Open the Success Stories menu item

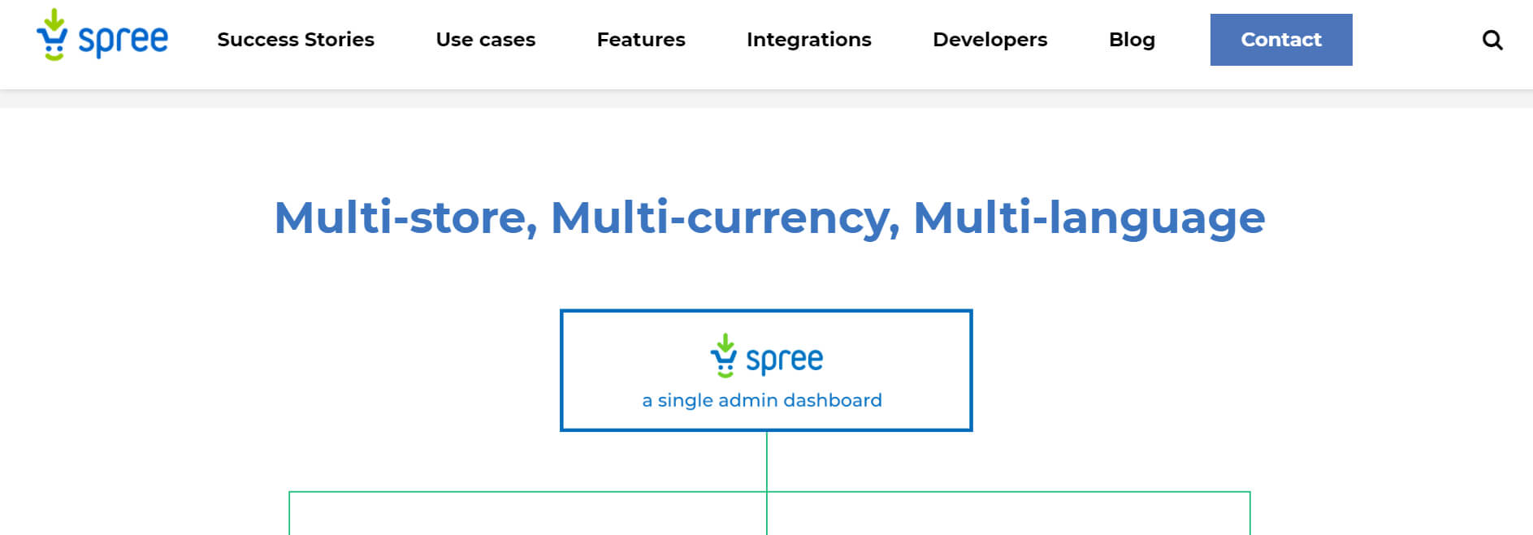point(296,40)
